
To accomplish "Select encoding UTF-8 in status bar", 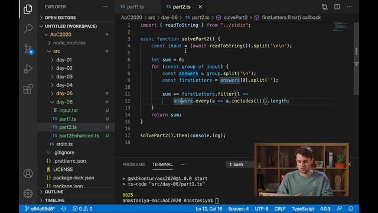I will coord(262,209).
